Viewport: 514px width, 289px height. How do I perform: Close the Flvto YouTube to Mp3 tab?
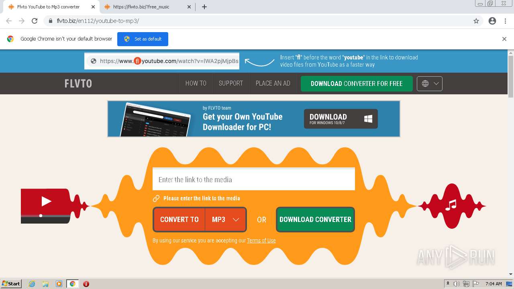click(93, 7)
